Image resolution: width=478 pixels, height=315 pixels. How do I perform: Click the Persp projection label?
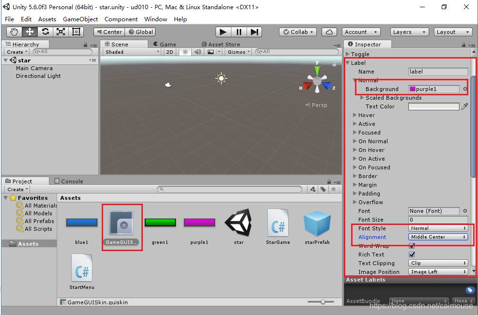coord(316,105)
